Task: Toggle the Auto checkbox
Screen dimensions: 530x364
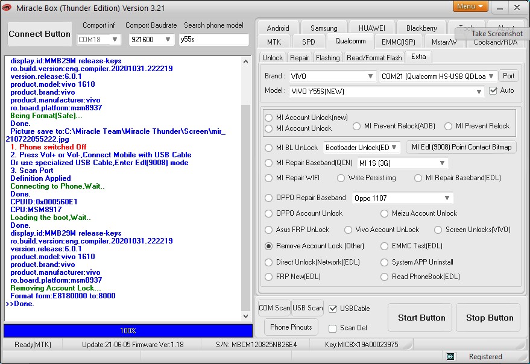Action: [x=493, y=90]
